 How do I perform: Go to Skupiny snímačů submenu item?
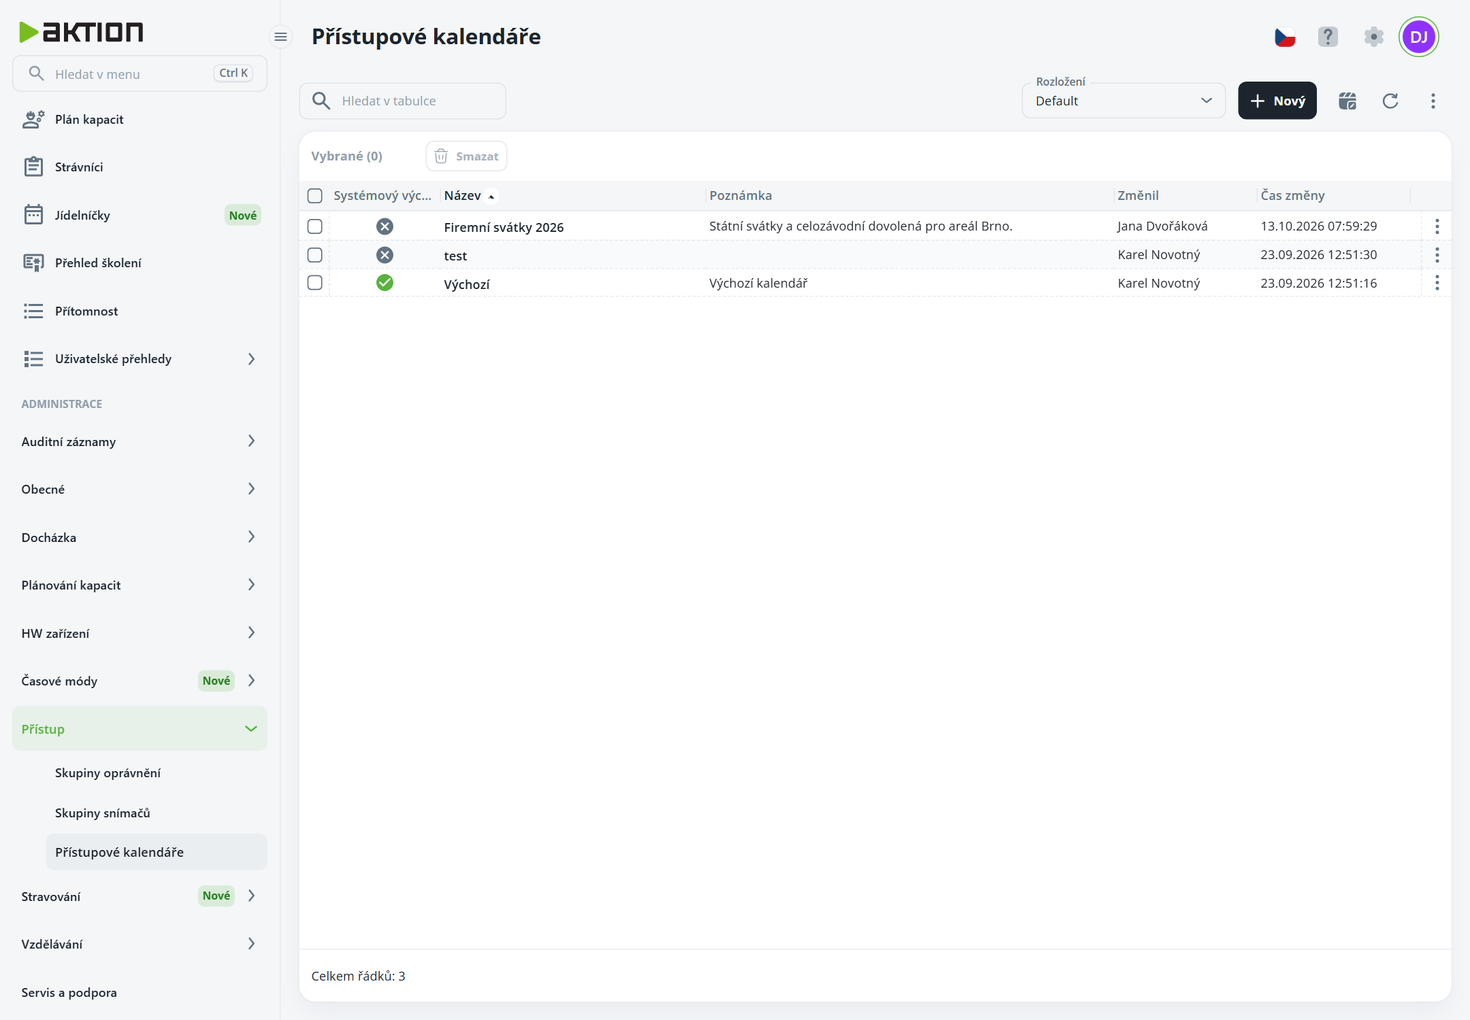[x=157, y=813]
